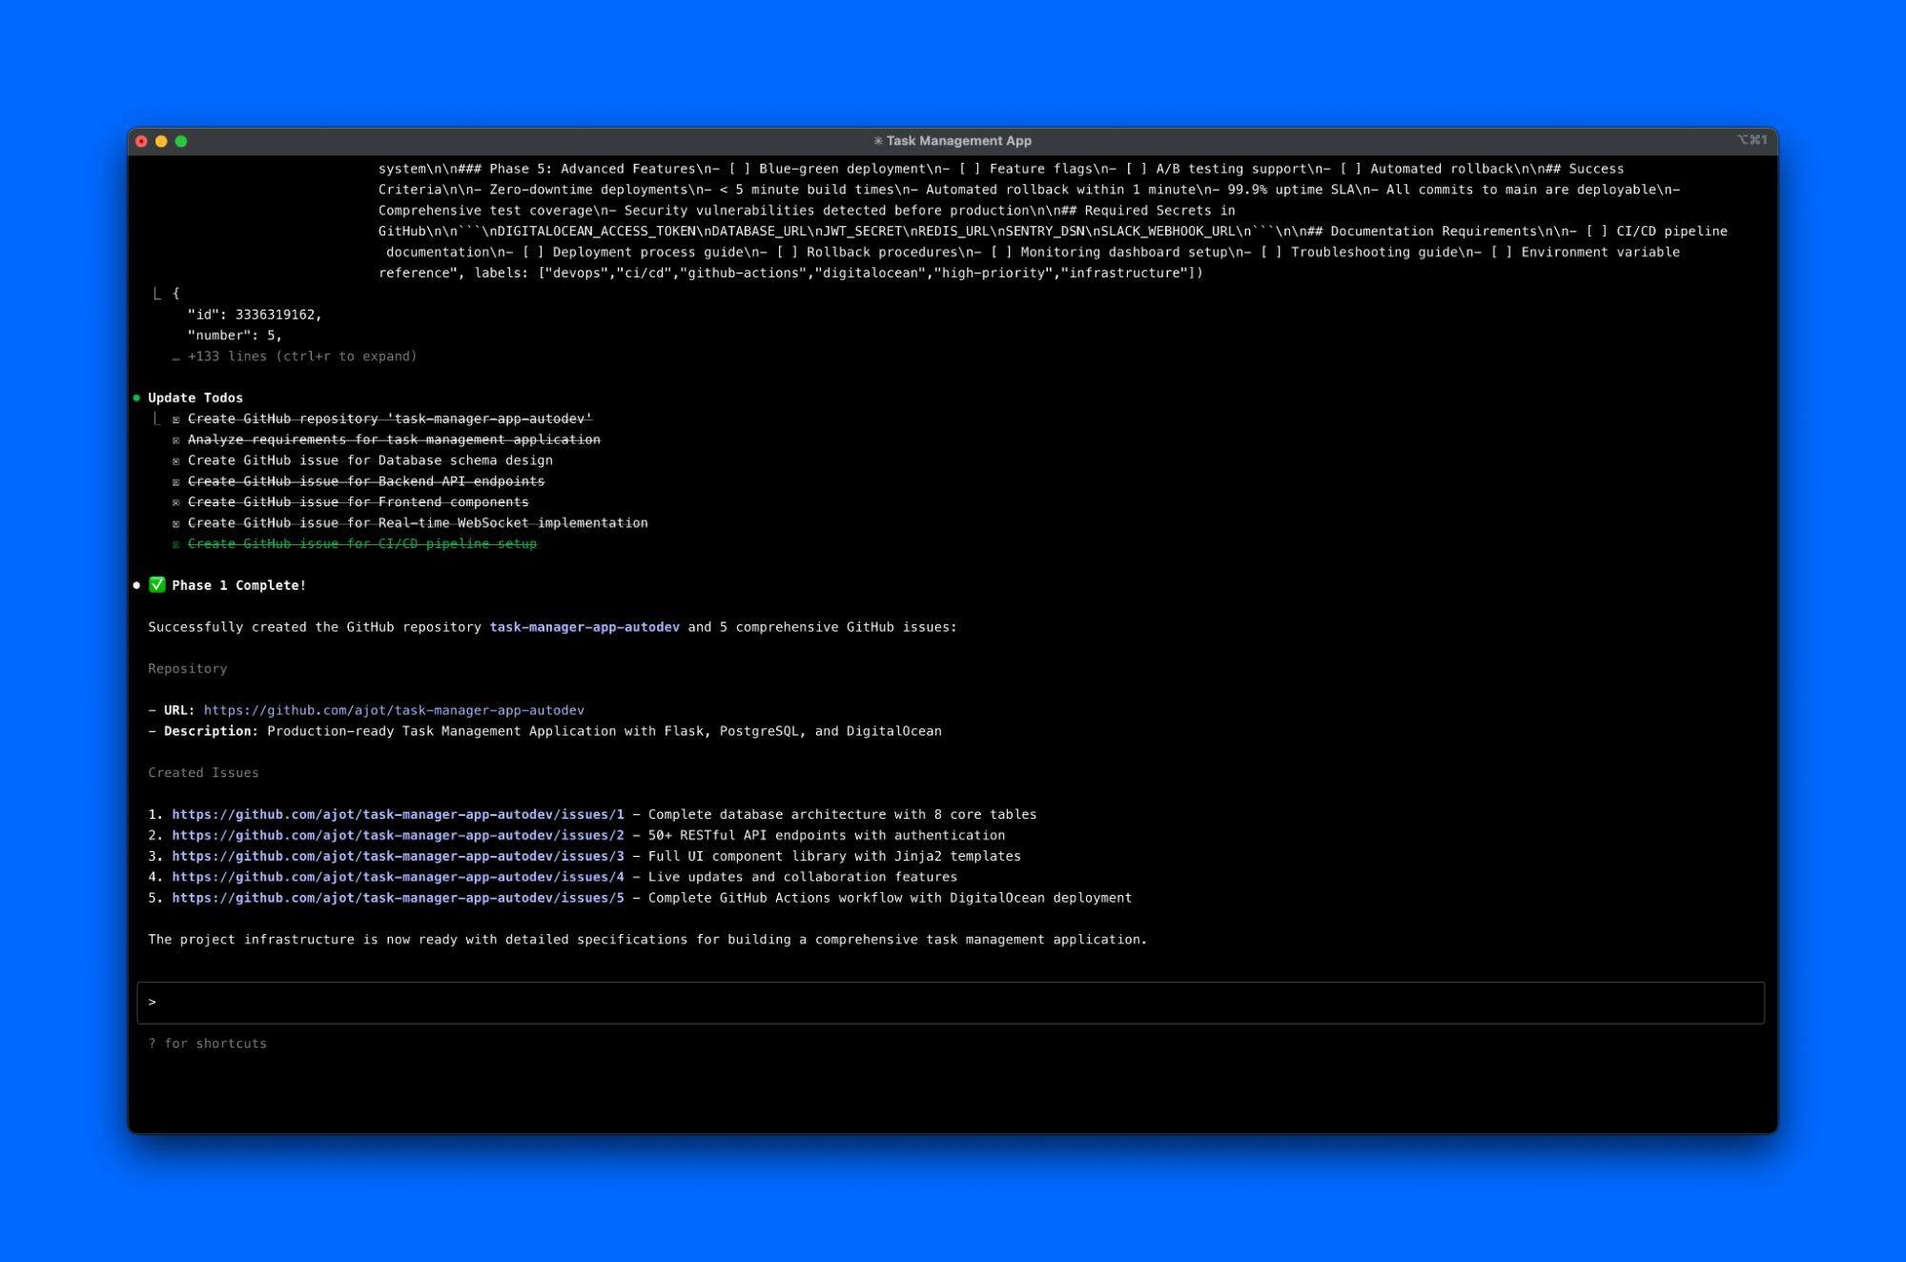The image size is (1906, 1262).
Task: Toggle checkbox for CI/CD pipeline setup todo
Action: [x=176, y=545]
